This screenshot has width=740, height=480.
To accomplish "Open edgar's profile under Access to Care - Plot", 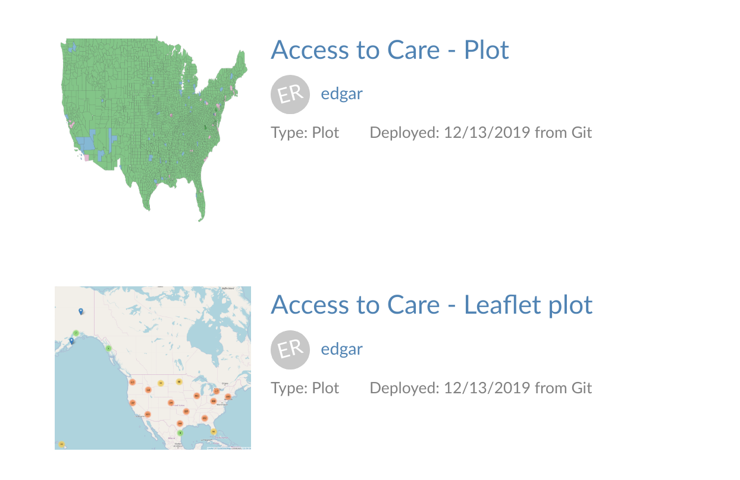I will pyautogui.click(x=341, y=93).
